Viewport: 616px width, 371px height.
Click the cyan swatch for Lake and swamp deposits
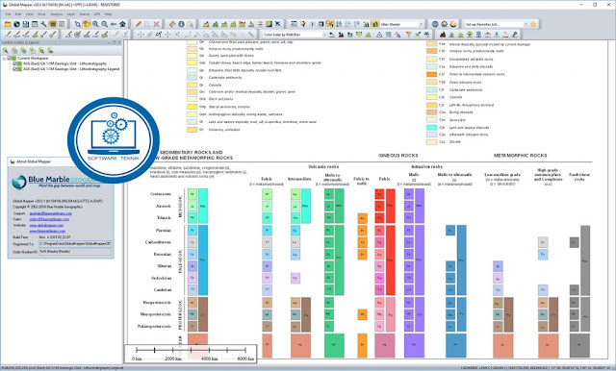(x=431, y=128)
